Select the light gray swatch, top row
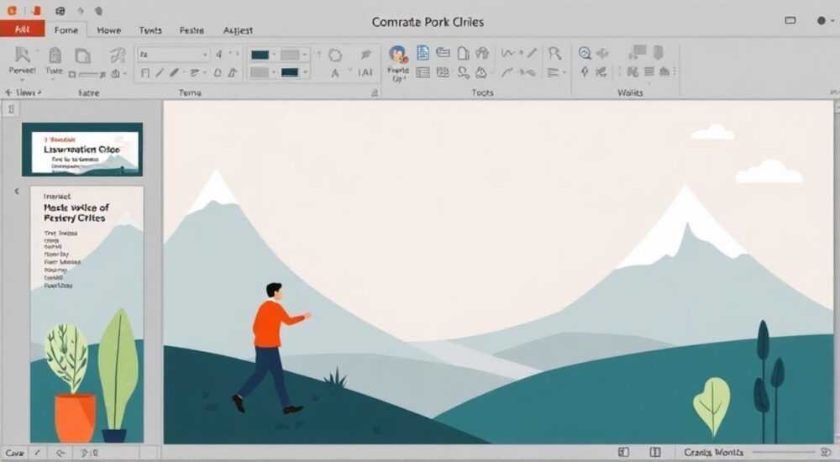The image size is (840, 462). click(x=290, y=55)
